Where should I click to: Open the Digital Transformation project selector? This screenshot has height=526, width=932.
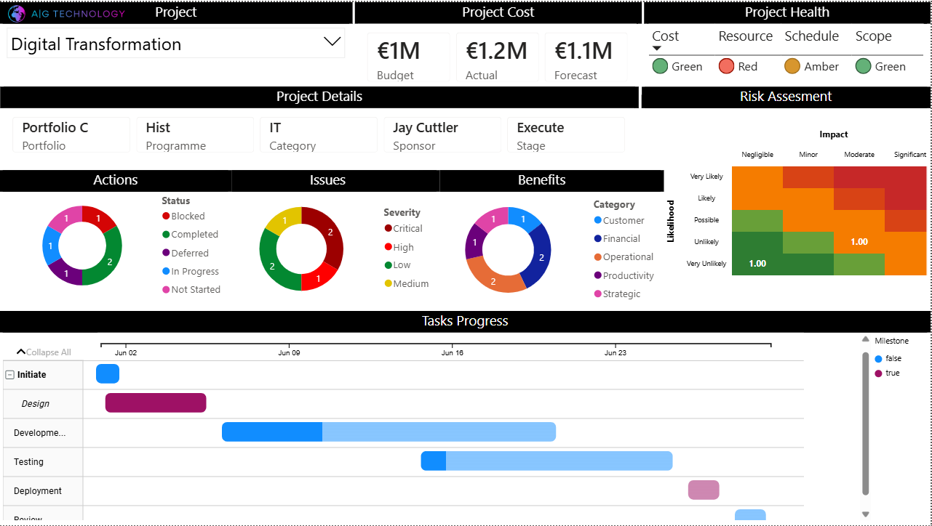tap(332, 43)
